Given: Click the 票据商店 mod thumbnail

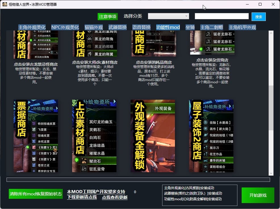Looking at the screenshot, I should 36,136.
